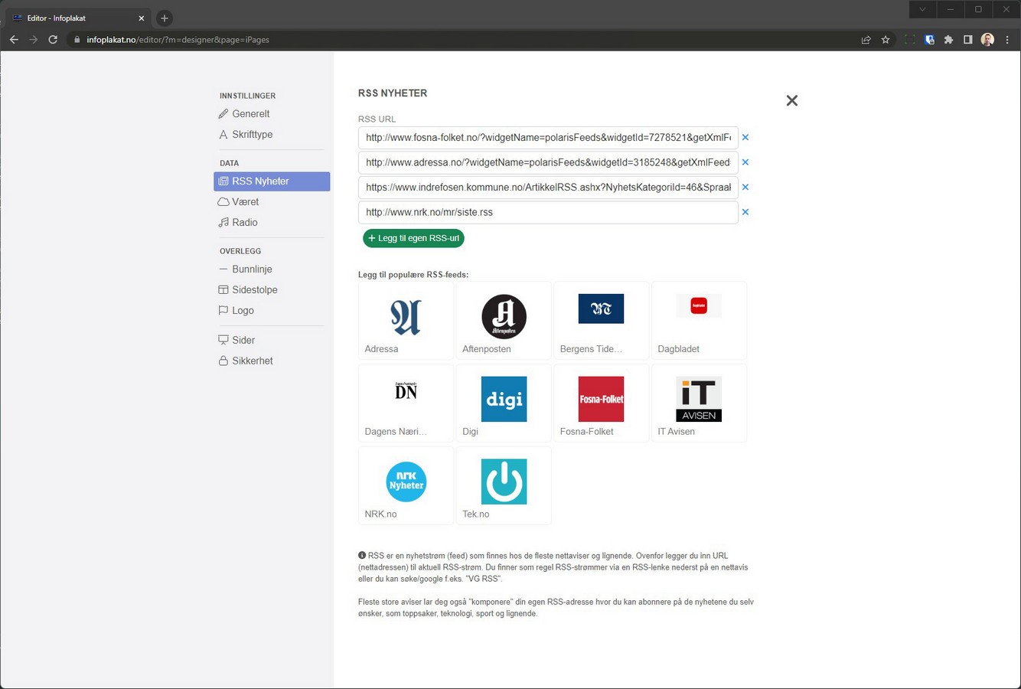Pick the Fosna-Folket feed logo
This screenshot has height=689, width=1021.
click(x=601, y=399)
